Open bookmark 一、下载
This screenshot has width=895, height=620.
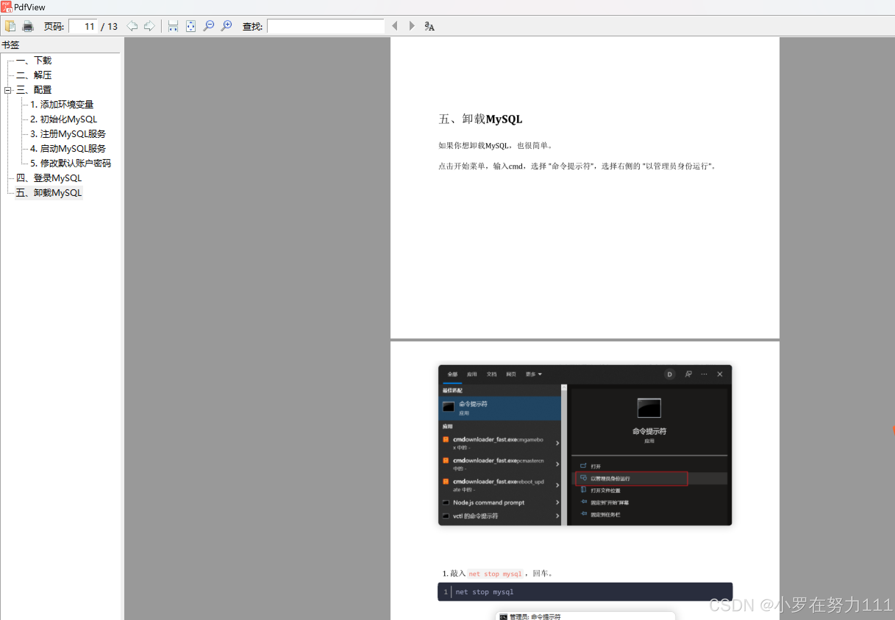tap(34, 61)
